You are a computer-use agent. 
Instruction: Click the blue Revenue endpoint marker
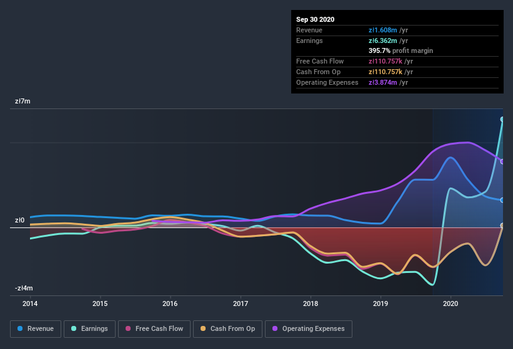502,200
